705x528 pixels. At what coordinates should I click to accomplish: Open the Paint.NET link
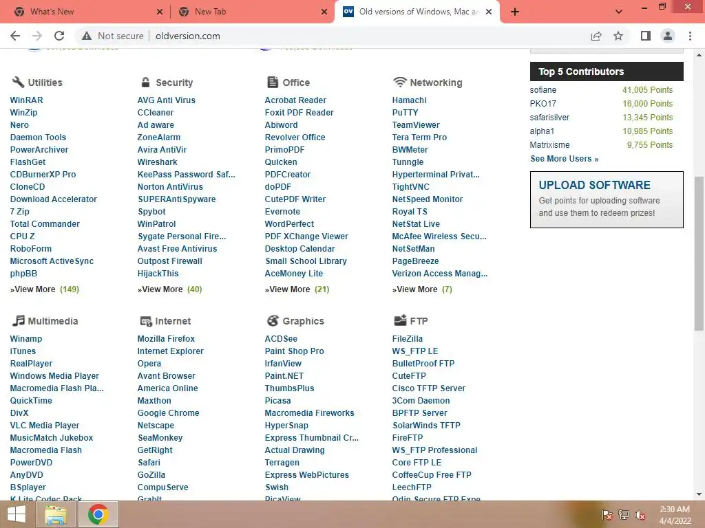coord(284,376)
